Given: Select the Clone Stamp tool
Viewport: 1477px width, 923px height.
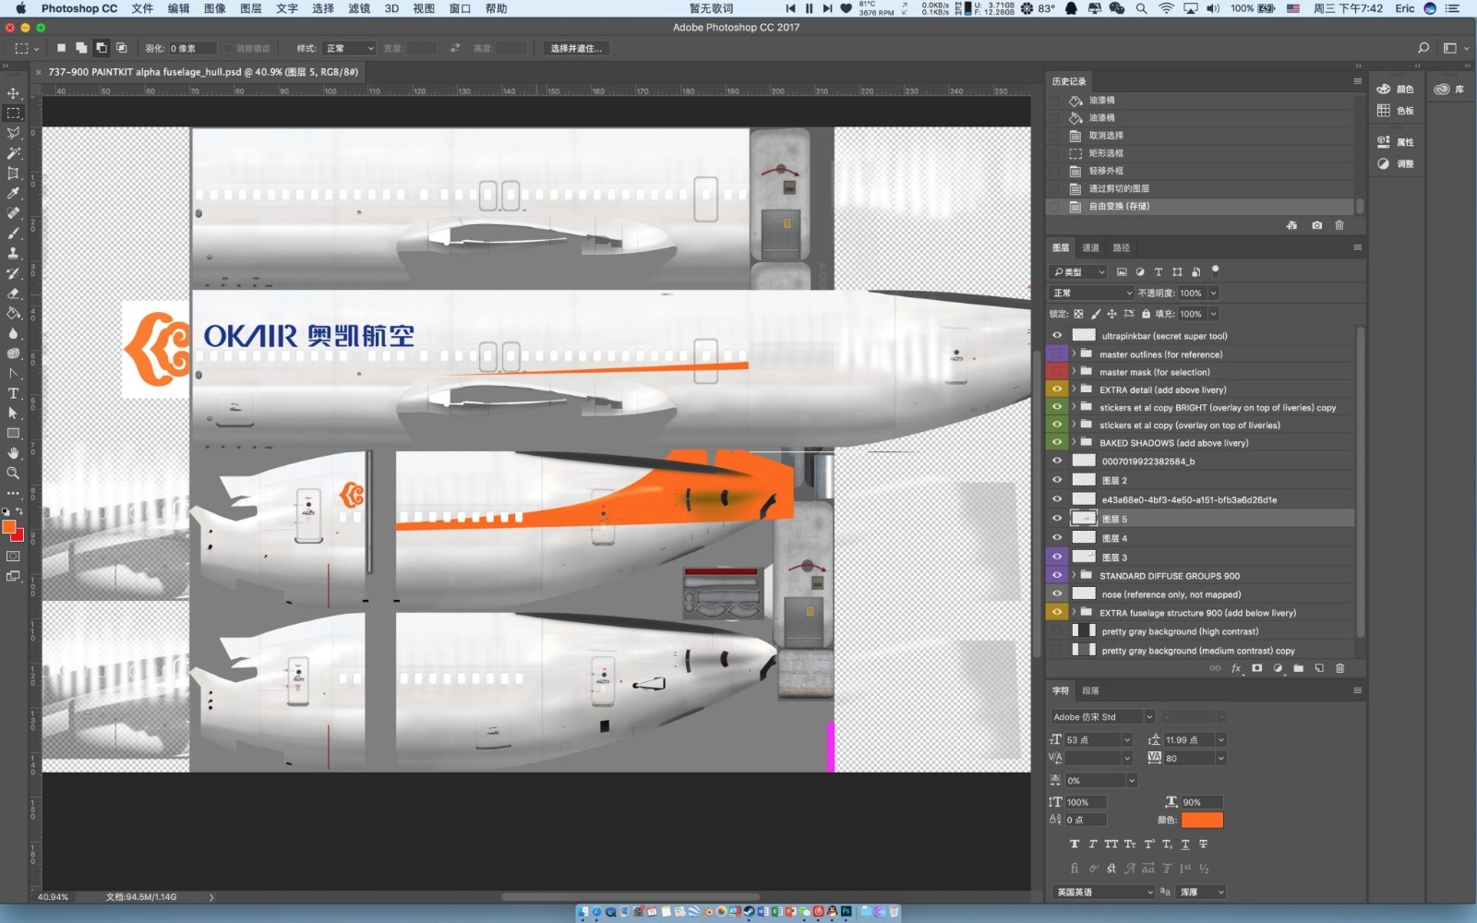Looking at the screenshot, I should (13, 253).
